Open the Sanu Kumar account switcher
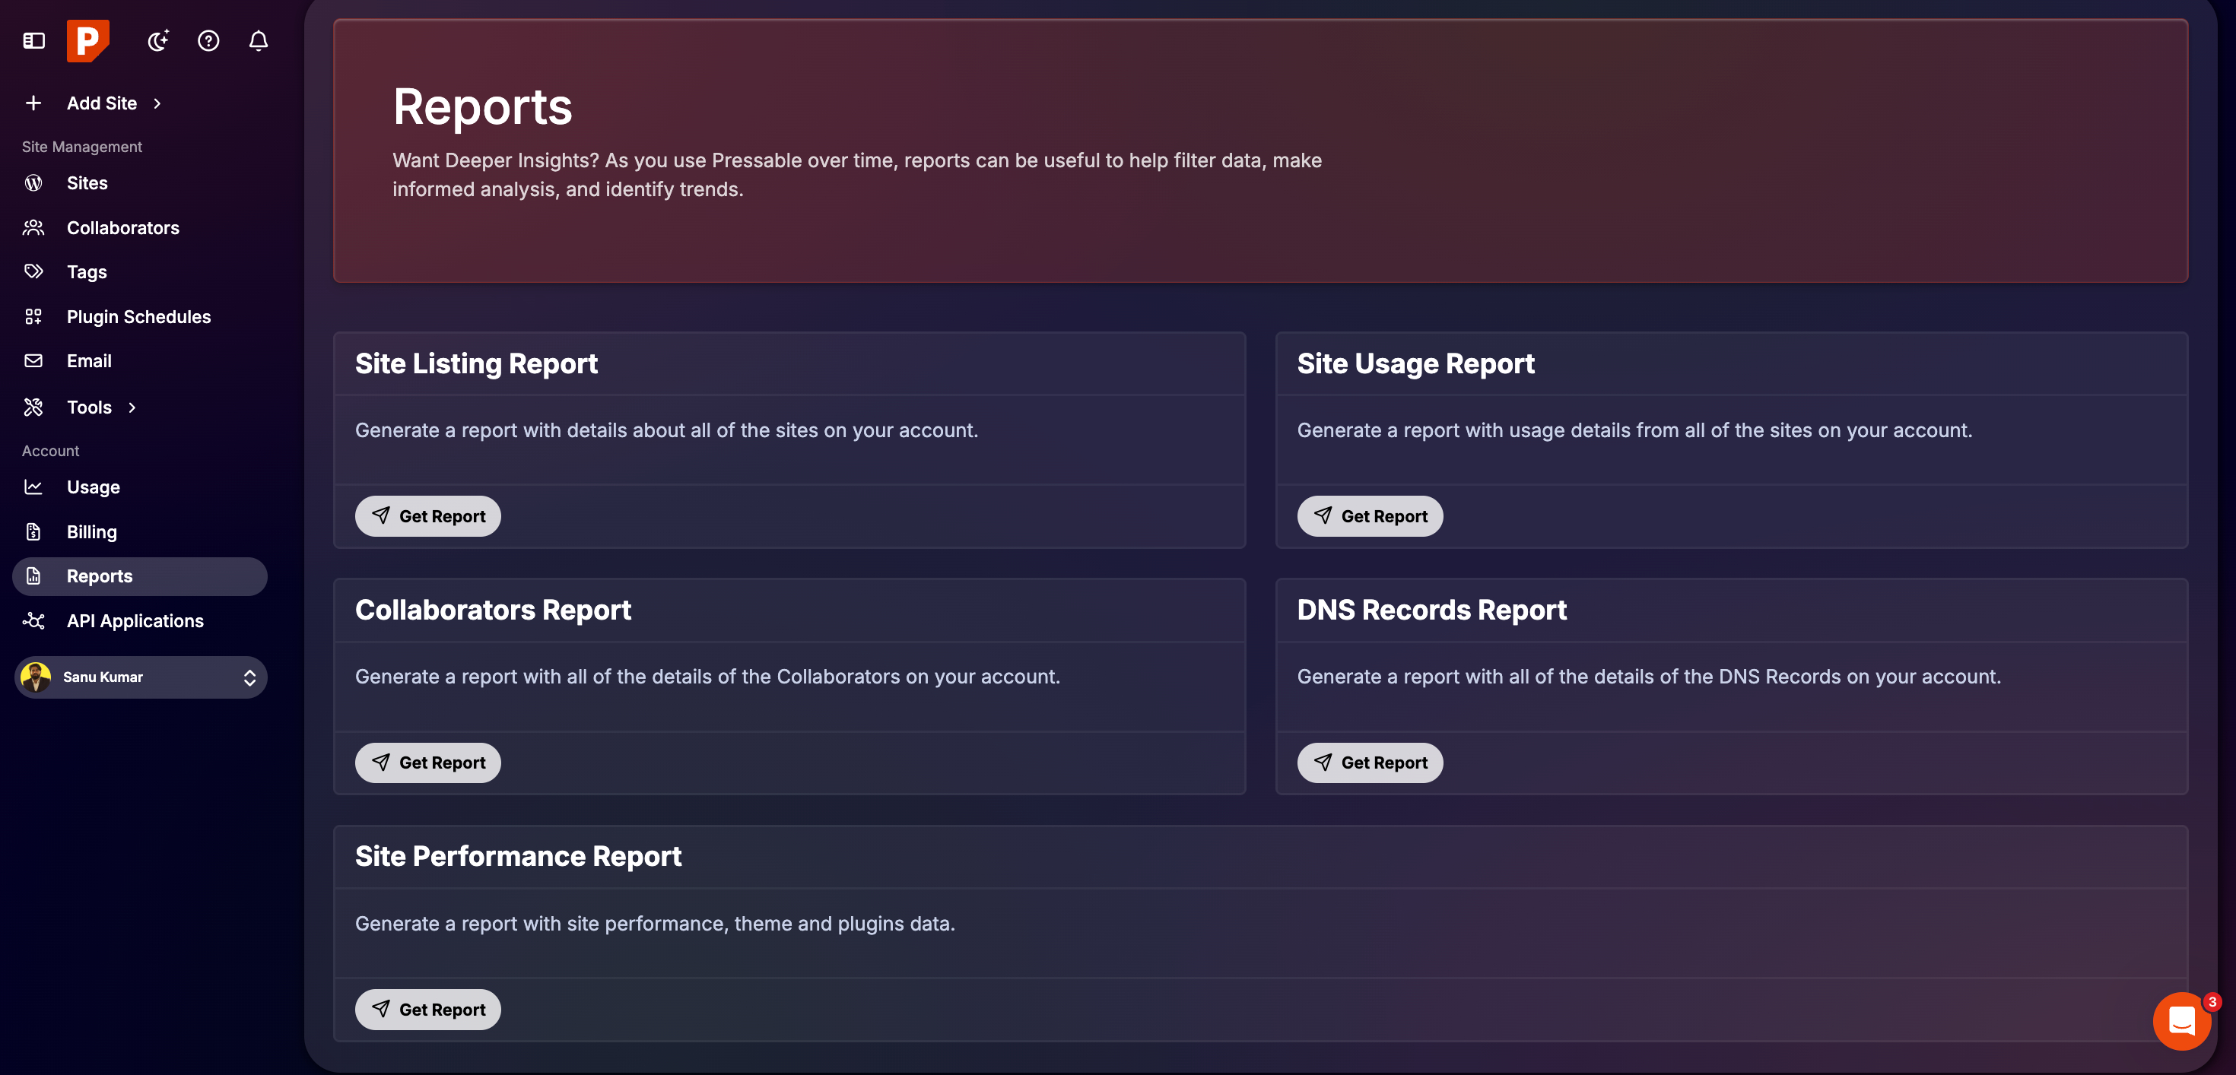This screenshot has width=2236, height=1075. [x=140, y=677]
